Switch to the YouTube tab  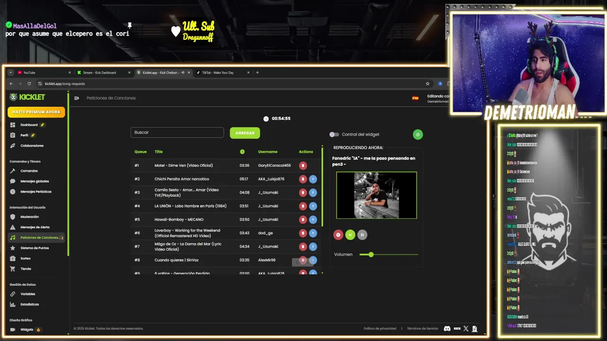(44, 72)
